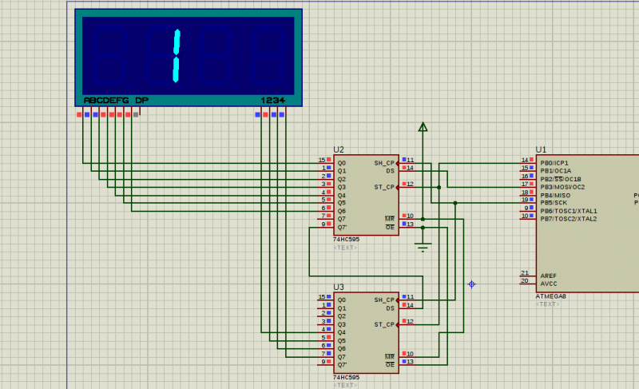Click the OE pin label on U2
639x389 pixels.
coord(390,228)
